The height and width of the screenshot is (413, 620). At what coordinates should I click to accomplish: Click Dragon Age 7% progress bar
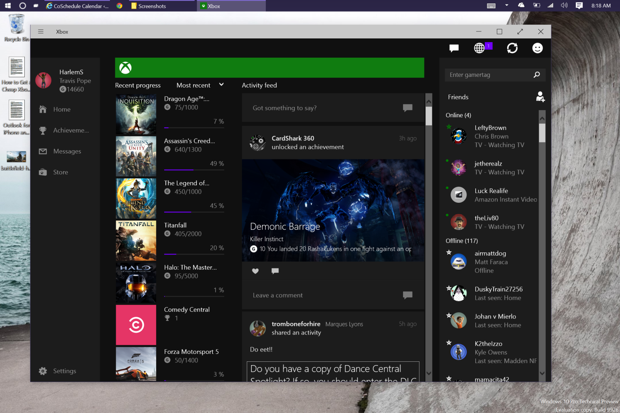click(x=194, y=128)
